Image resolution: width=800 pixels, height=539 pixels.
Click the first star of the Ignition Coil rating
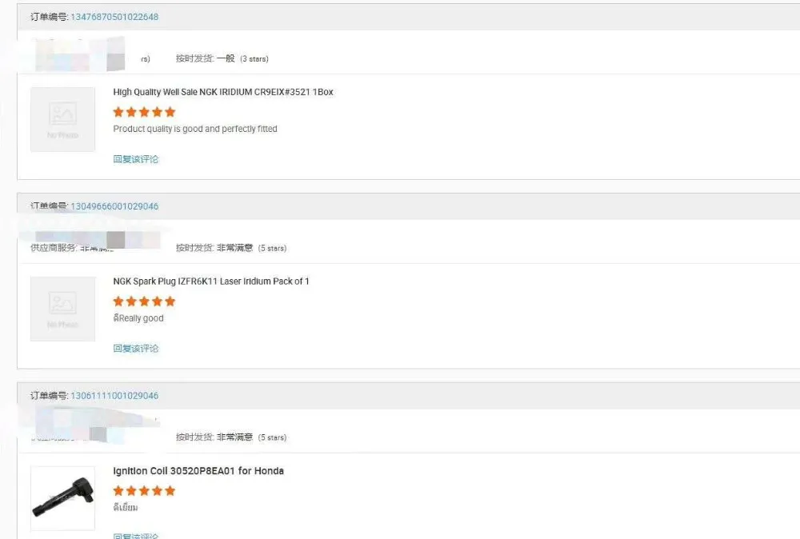tap(118, 490)
